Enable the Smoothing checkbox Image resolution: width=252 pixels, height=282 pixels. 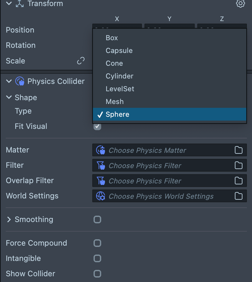pyautogui.click(x=97, y=219)
